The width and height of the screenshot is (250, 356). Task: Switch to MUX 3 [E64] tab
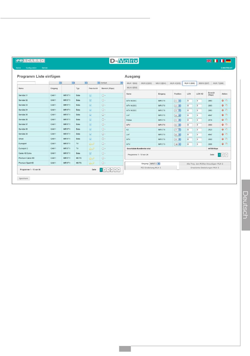pyautogui.click(x=161, y=83)
